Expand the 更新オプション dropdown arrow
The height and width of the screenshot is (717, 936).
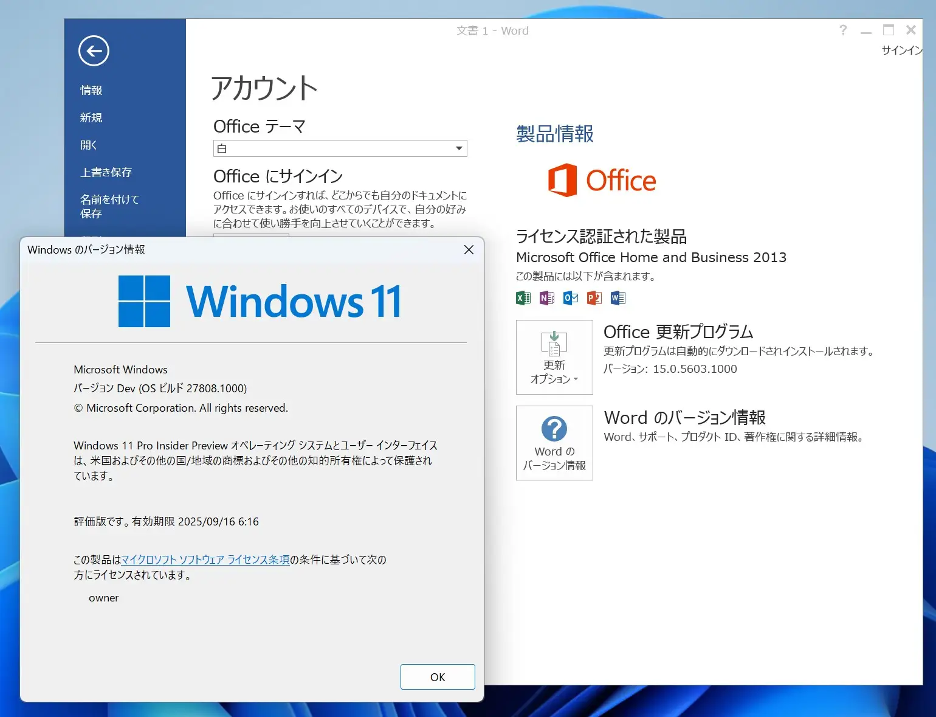(576, 379)
